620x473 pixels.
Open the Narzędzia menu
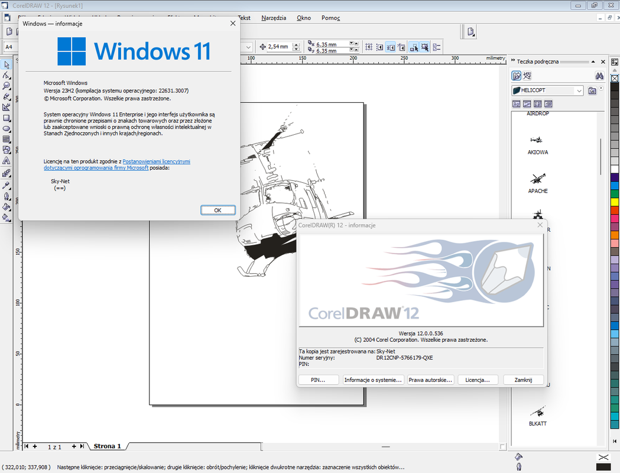274,18
